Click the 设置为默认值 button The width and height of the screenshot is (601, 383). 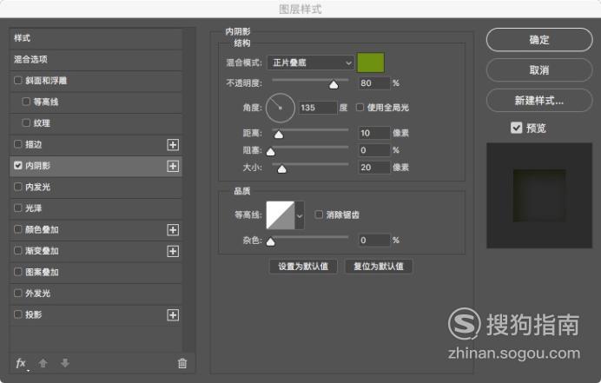[303, 267]
